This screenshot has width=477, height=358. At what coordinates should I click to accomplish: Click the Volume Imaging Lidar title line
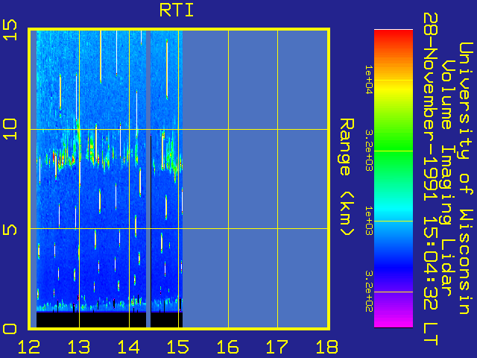click(x=447, y=178)
